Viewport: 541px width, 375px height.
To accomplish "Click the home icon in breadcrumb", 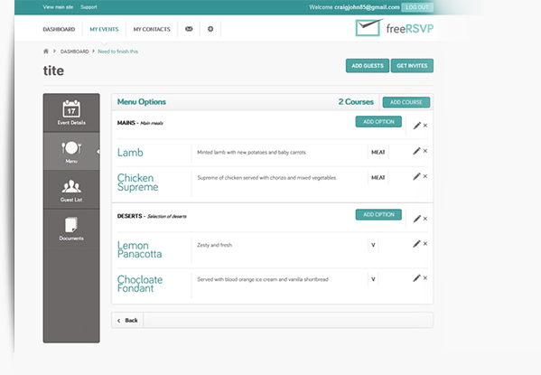I will point(46,52).
